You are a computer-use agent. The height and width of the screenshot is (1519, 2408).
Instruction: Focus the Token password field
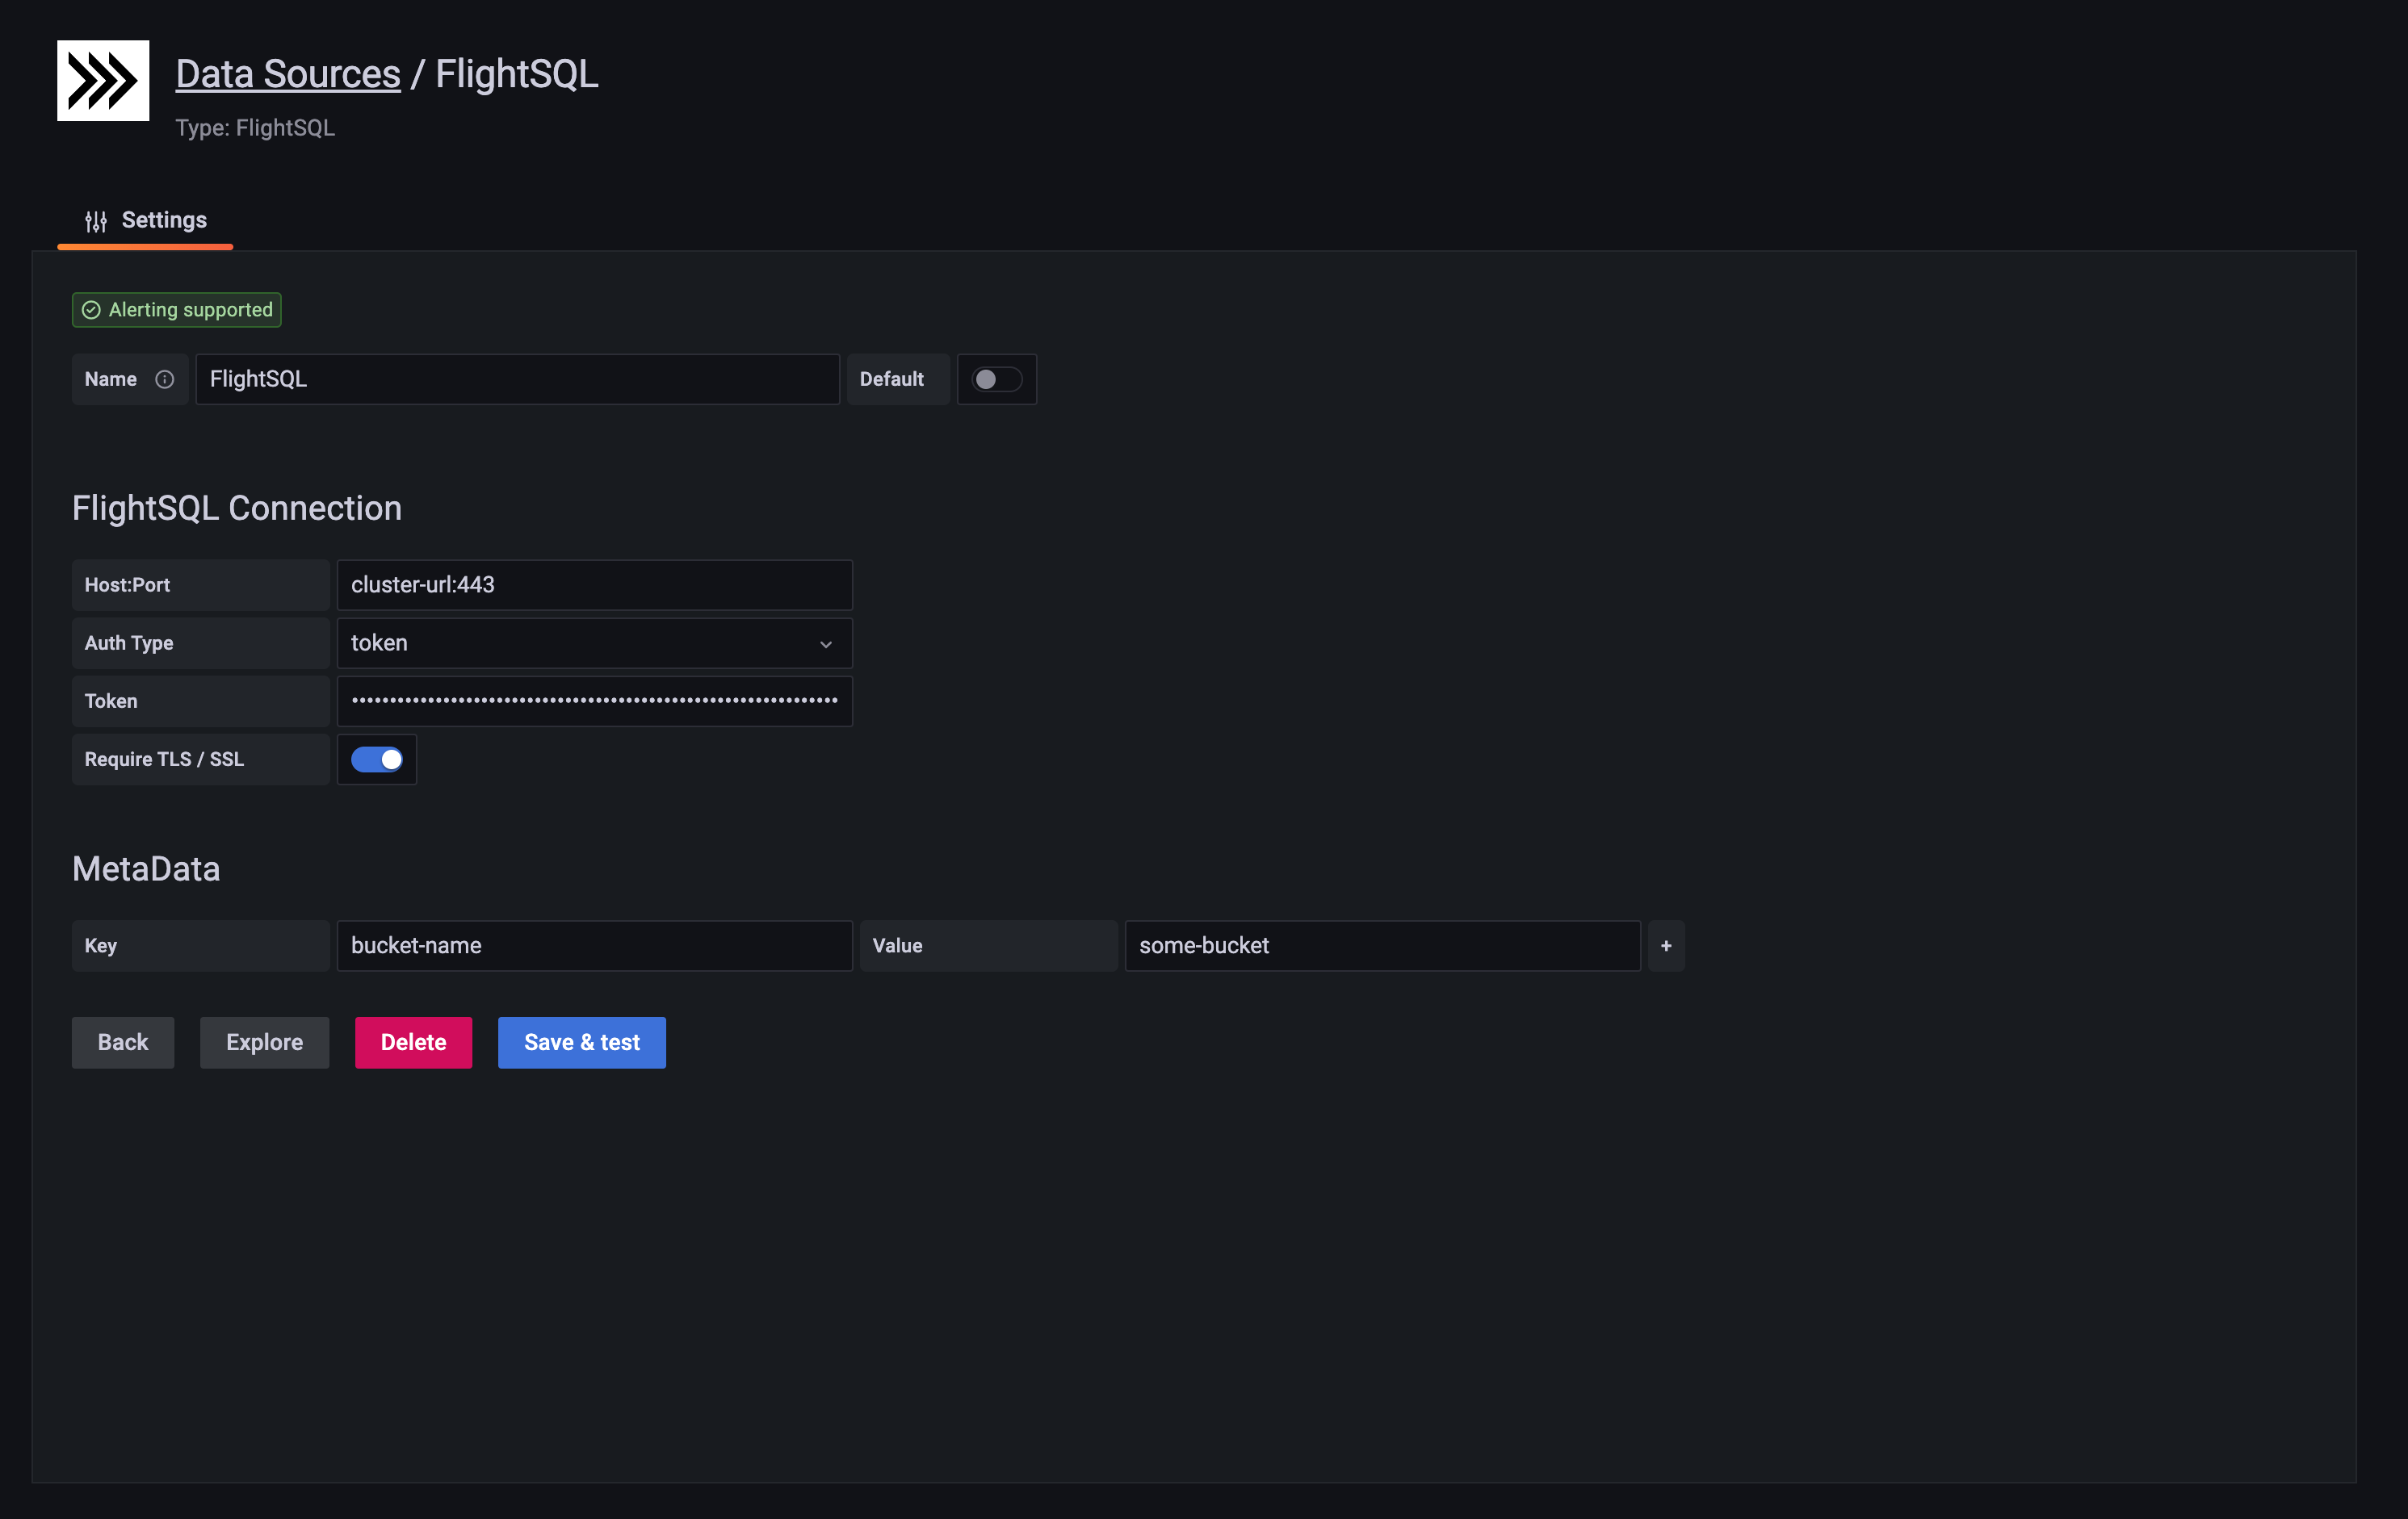click(595, 701)
